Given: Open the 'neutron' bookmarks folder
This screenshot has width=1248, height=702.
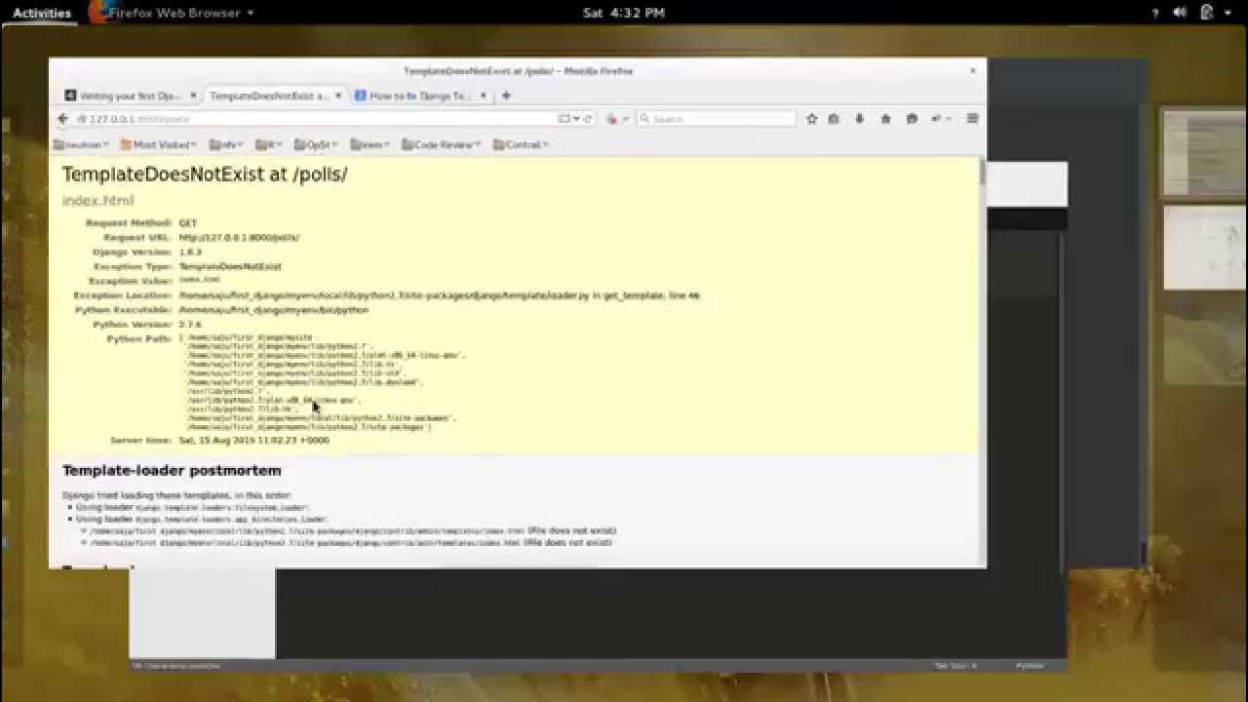Looking at the screenshot, I should point(81,144).
